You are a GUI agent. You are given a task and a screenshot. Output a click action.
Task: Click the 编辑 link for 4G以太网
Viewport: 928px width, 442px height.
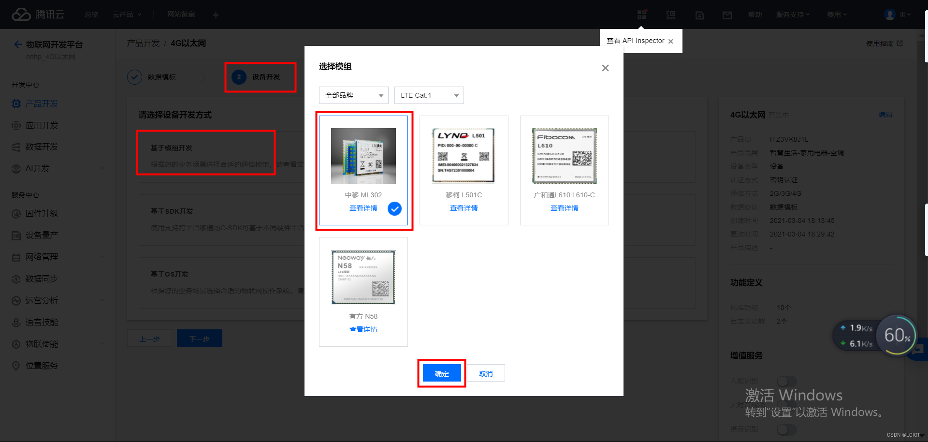[885, 115]
